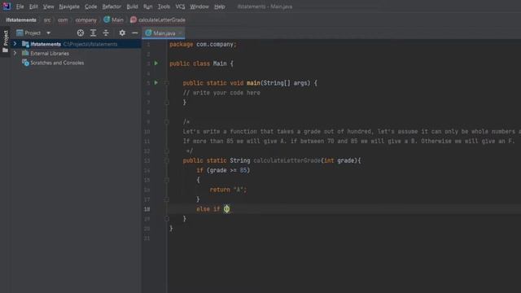Select Scratches and Consoles

[57, 63]
